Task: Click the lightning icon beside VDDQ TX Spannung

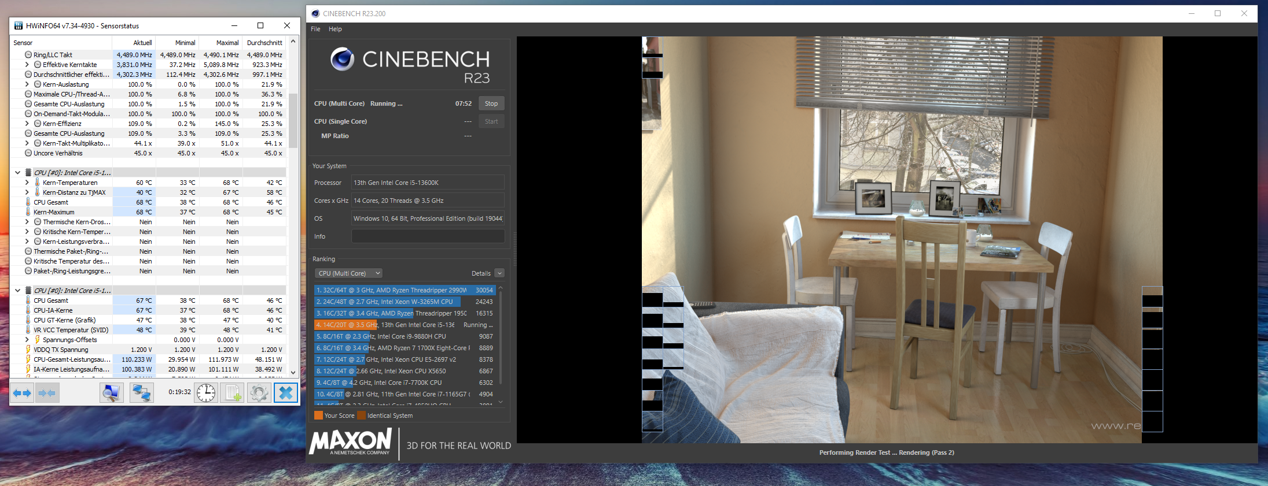Action: pos(28,350)
